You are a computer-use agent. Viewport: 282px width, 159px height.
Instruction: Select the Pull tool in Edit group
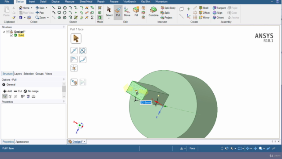118,12
